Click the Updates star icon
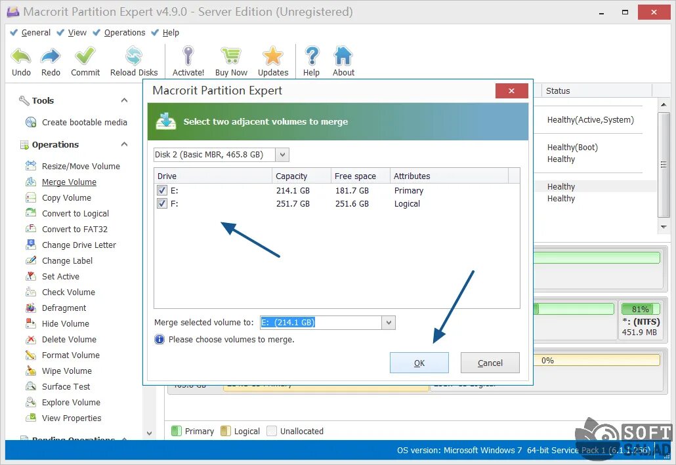The image size is (676, 465). [x=273, y=56]
